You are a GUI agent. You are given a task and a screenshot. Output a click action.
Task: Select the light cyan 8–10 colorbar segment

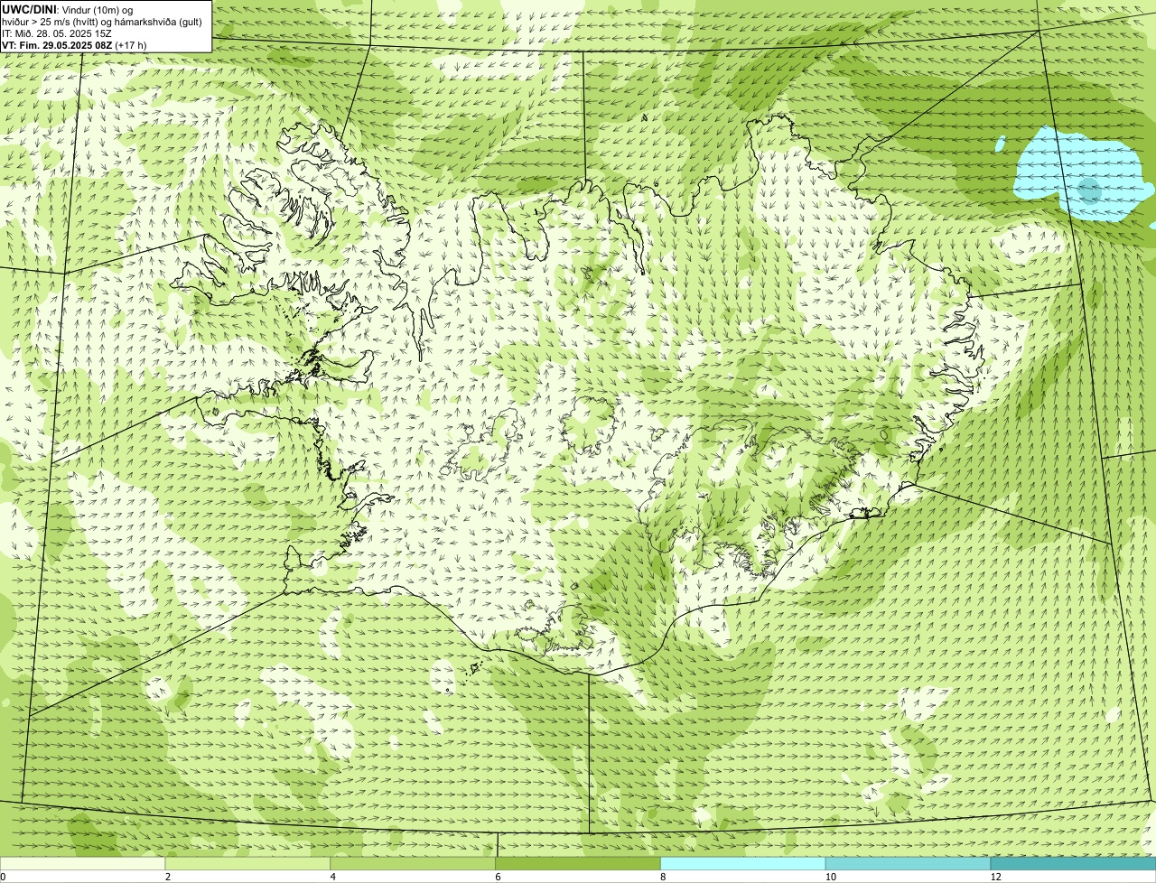click(743, 864)
